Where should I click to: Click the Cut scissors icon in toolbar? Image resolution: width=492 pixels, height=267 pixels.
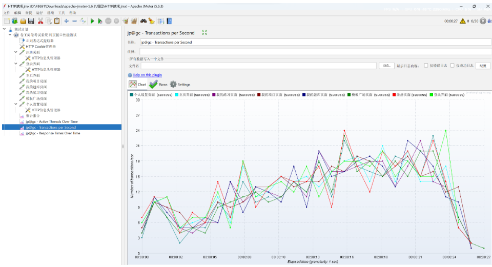point(40,21)
